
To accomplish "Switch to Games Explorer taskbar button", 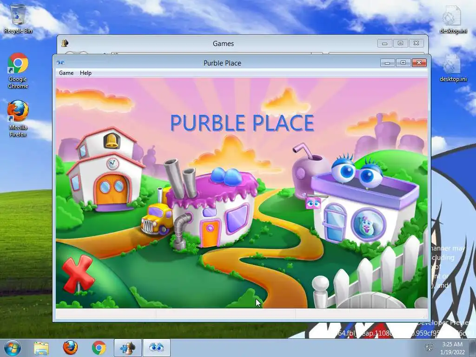I will (128, 348).
